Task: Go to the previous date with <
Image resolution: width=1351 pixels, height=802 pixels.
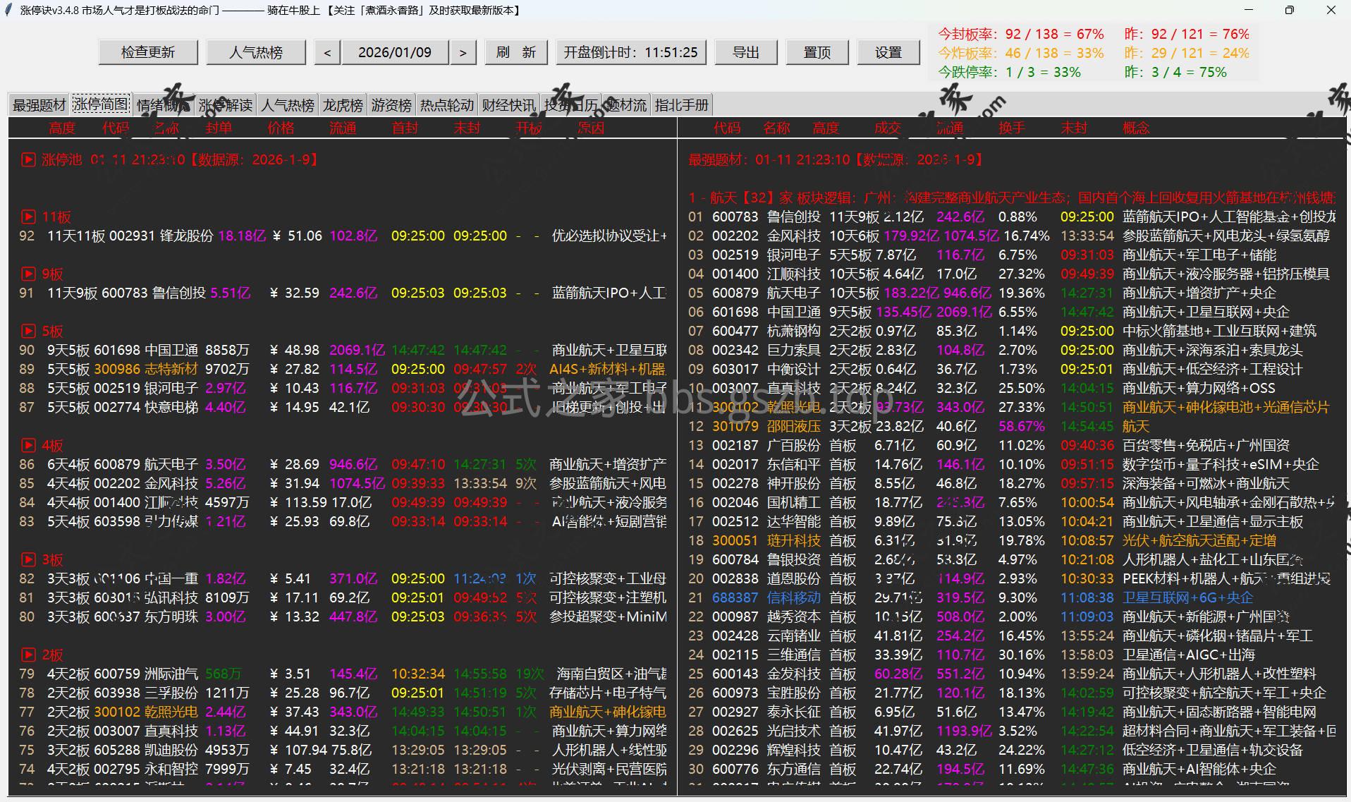Action: 327,52
